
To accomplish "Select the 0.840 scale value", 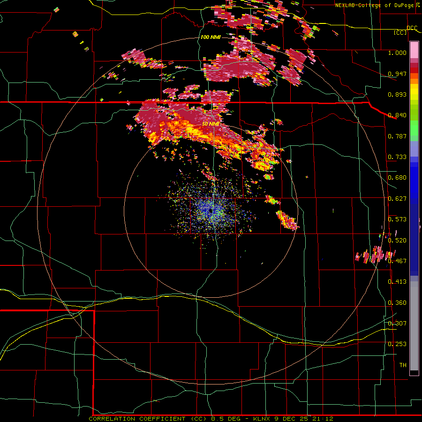I will point(397,115).
